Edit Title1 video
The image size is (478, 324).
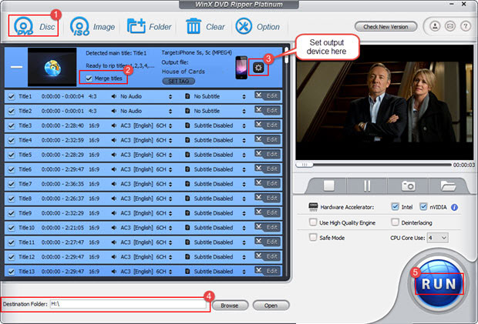click(268, 96)
